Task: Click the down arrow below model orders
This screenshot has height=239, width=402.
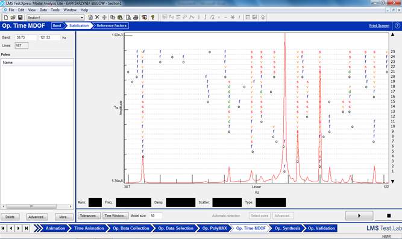Action: point(392,181)
